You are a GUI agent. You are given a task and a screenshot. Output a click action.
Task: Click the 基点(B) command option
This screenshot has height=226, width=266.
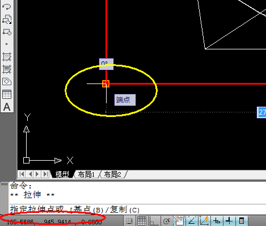(x=88, y=210)
